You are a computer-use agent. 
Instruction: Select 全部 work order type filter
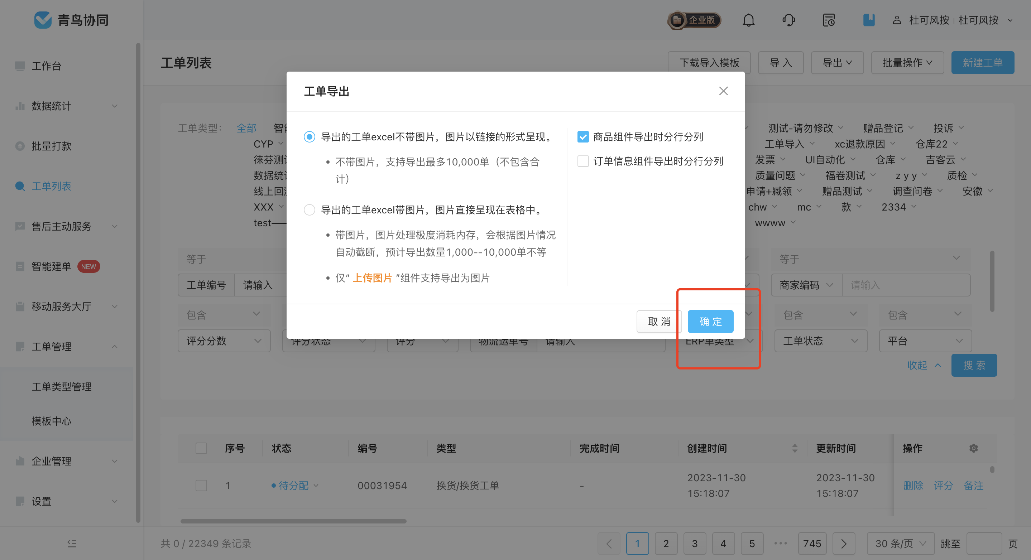click(x=246, y=128)
